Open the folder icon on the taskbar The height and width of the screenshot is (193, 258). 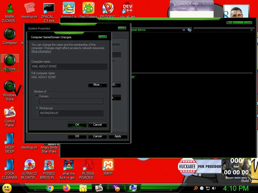[x=83, y=188]
